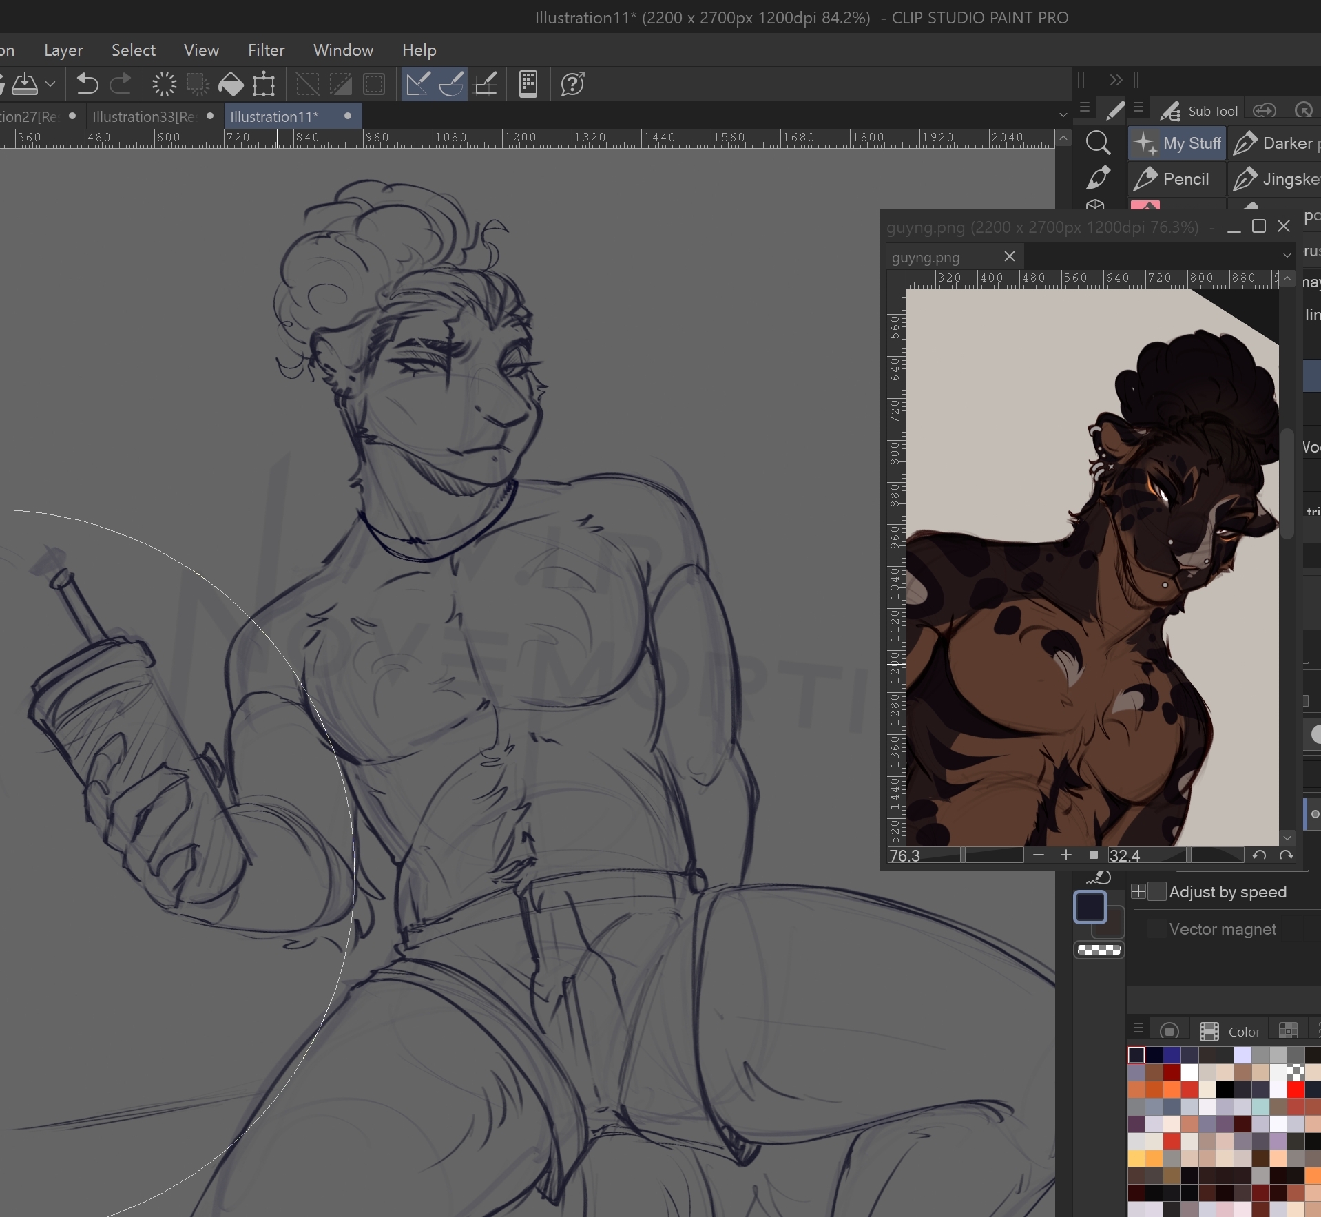The image size is (1321, 1217).
Task: Click the Scale/Rotate transform icon
Action: [x=264, y=84]
